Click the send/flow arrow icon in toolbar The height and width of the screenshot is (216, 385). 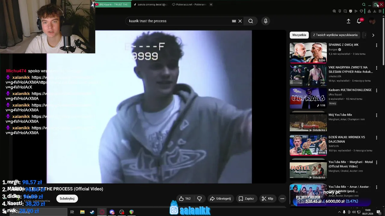coord(356,11)
